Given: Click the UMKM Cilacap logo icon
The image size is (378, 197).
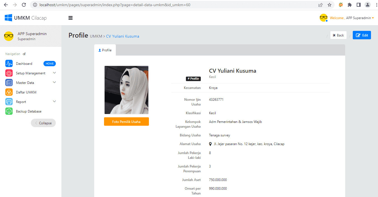Looking at the screenshot, I should pyautogui.click(x=8, y=17).
